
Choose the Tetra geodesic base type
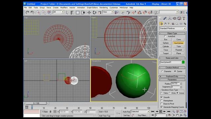coord(162,93)
